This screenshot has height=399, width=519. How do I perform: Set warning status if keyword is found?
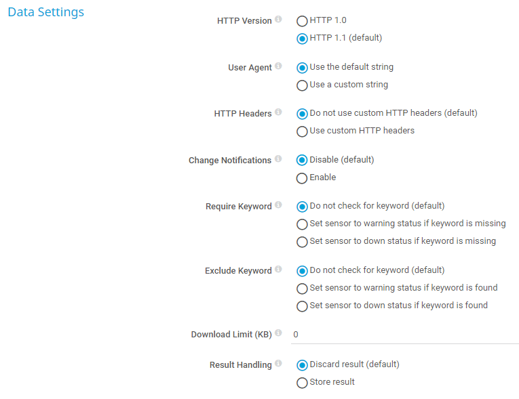303,289
